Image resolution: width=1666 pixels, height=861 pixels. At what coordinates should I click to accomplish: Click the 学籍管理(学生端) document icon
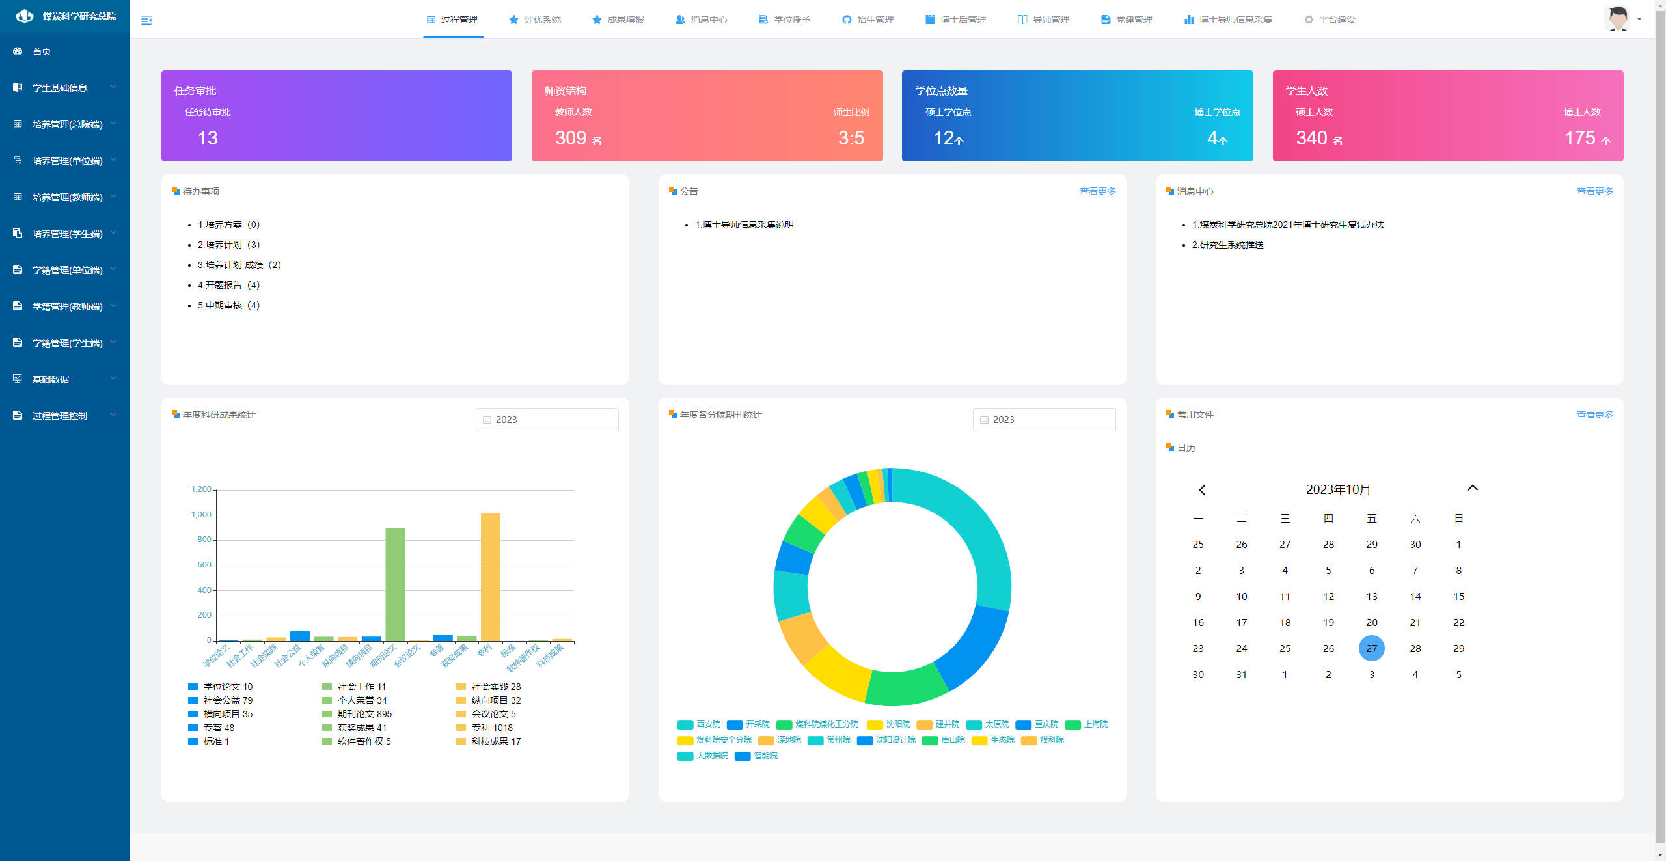coord(18,342)
